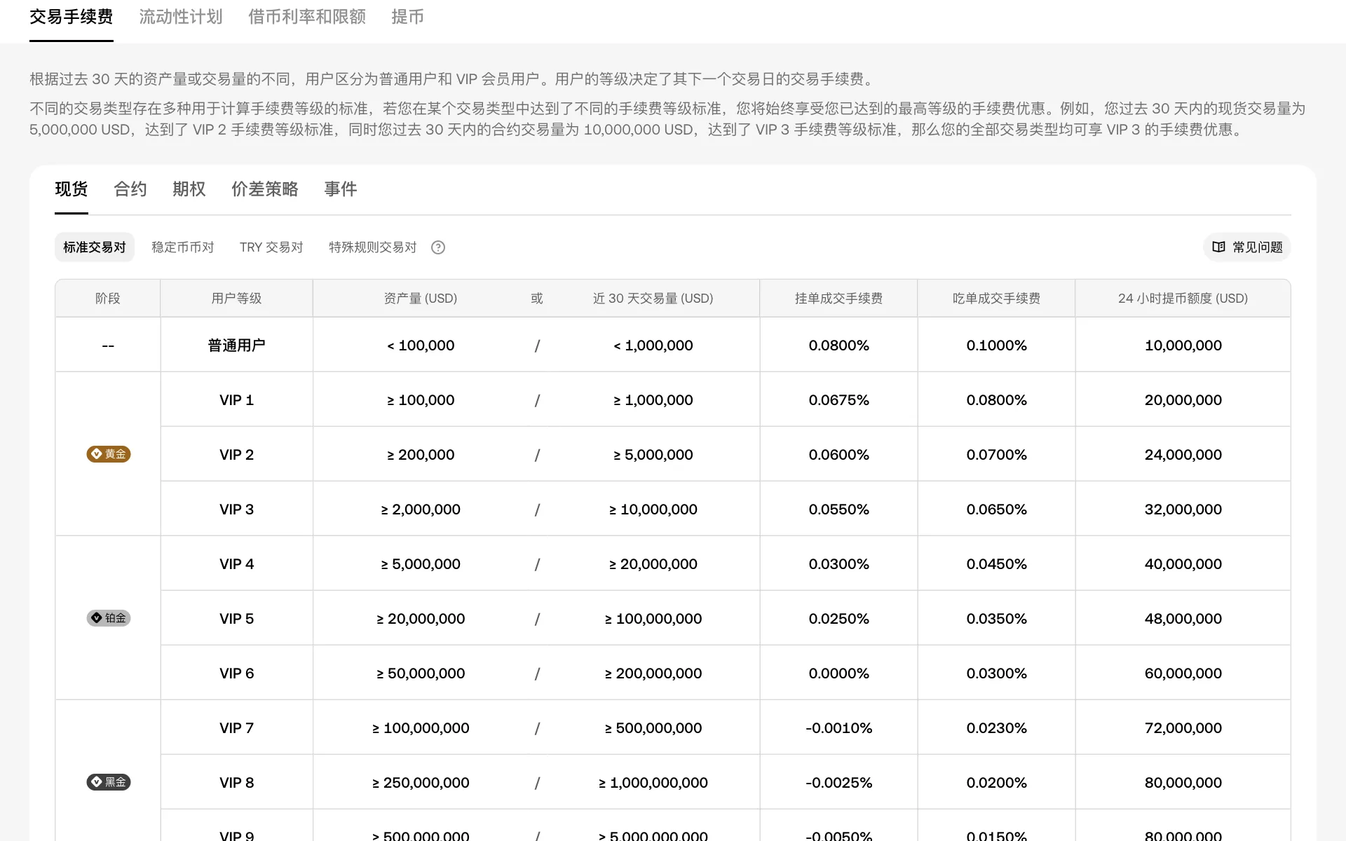Select the 标准交易对 filter
Viewport: 1346px width, 841px height.
(95, 247)
